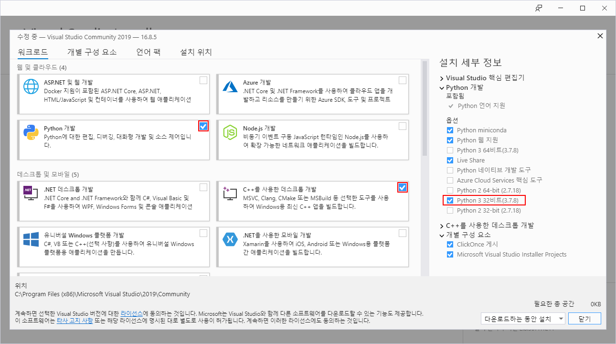Click the C++ desktop development icon
Viewport: 616px width, 344px height.
[230, 193]
